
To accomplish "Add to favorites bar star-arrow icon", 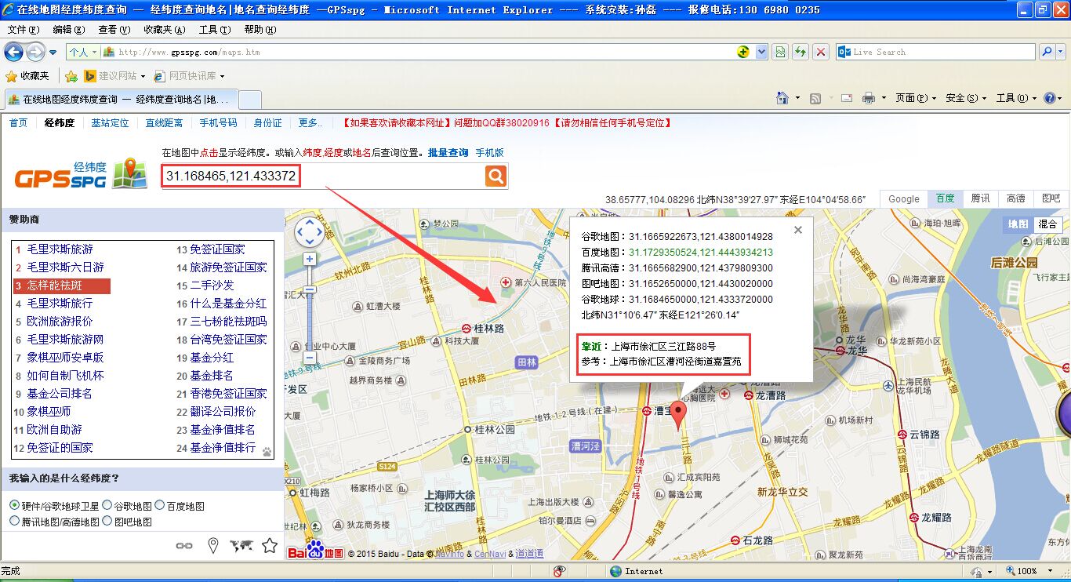I will (71, 76).
